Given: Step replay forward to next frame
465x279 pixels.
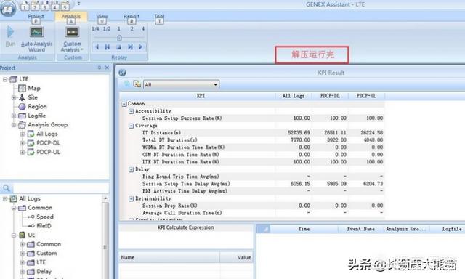Looking at the screenshot, I should [130, 46].
